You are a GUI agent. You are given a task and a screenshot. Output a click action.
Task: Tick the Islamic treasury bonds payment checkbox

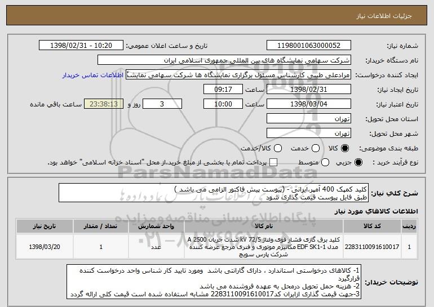(273, 162)
